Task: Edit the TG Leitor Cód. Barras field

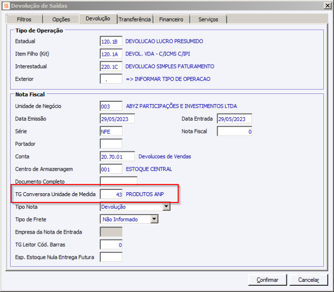Action: pos(111,244)
